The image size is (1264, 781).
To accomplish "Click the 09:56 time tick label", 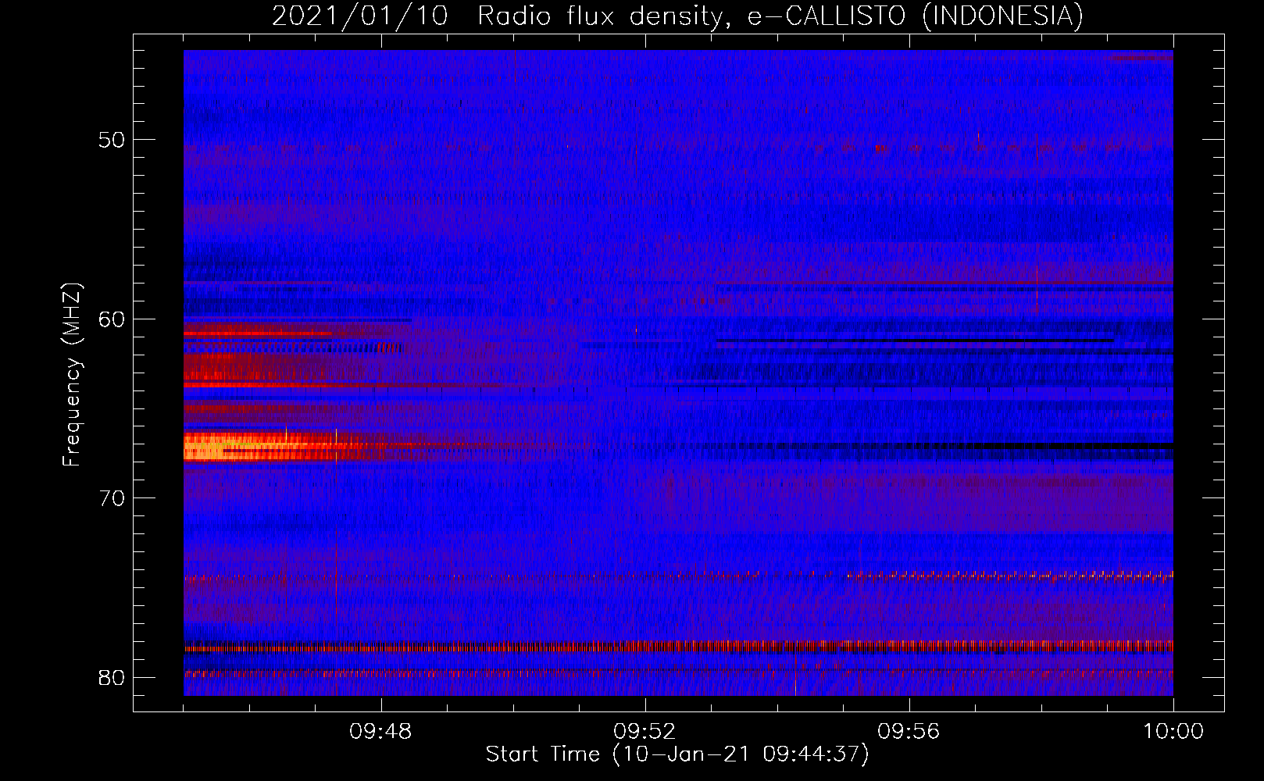I will tap(909, 732).
